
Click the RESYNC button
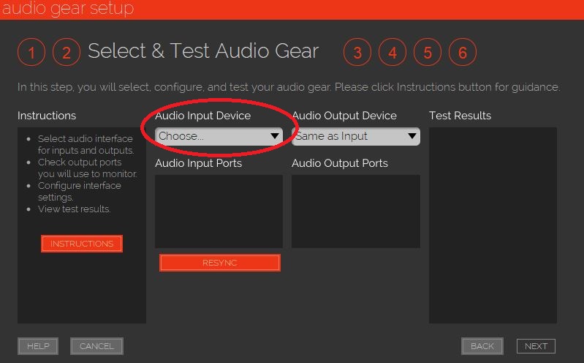point(220,263)
